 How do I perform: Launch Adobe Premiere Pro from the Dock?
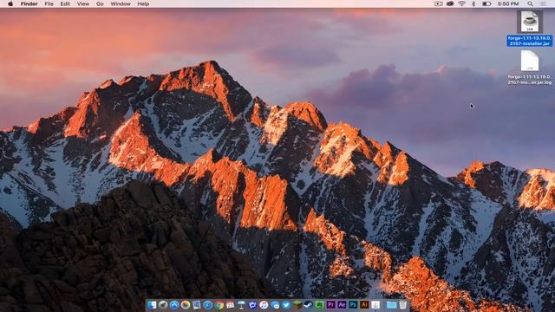(x=330, y=304)
